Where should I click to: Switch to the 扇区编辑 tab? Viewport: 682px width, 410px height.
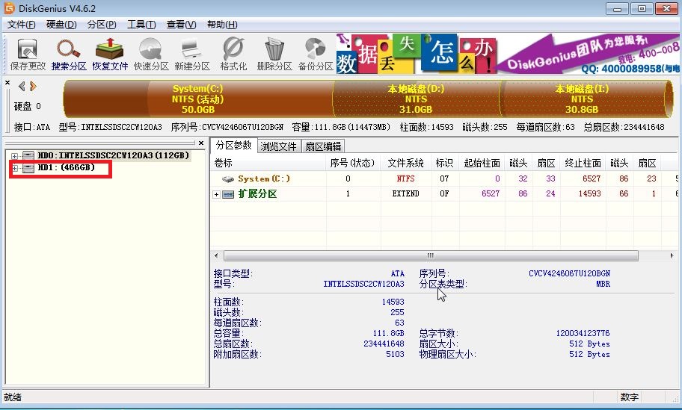tap(323, 146)
